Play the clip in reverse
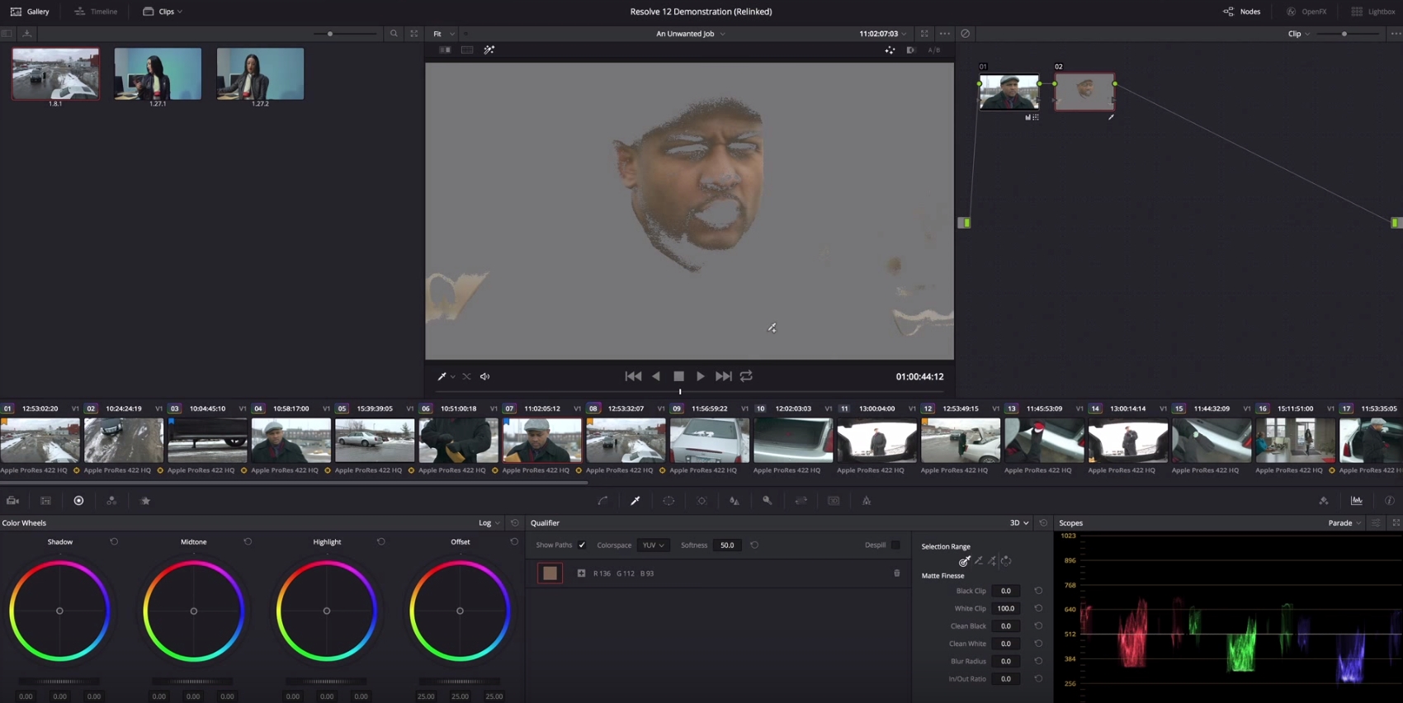Viewport: 1403px width, 703px height. point(656,376)
